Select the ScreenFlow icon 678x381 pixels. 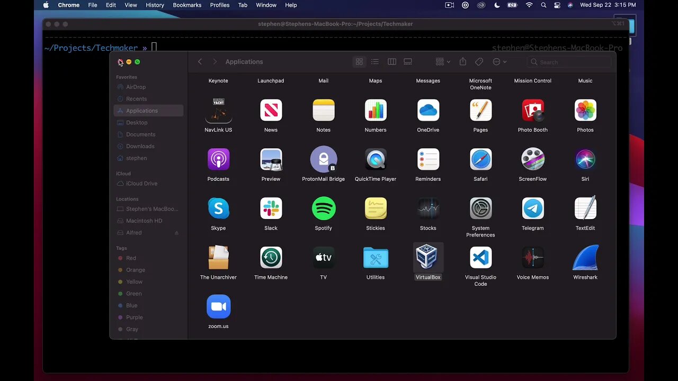[x=533, y=159]
